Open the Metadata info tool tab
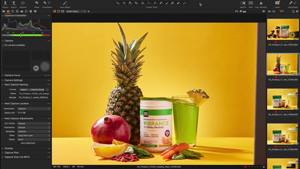300x169 pixels. (x=35, y=11)
